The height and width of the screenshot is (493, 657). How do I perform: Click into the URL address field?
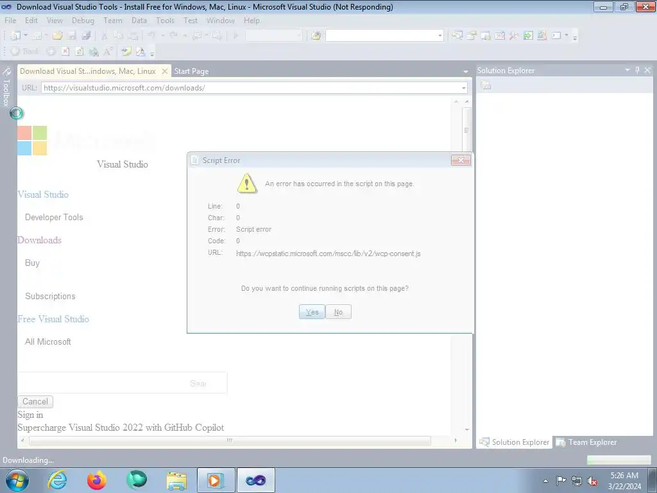tap(250, 88)
